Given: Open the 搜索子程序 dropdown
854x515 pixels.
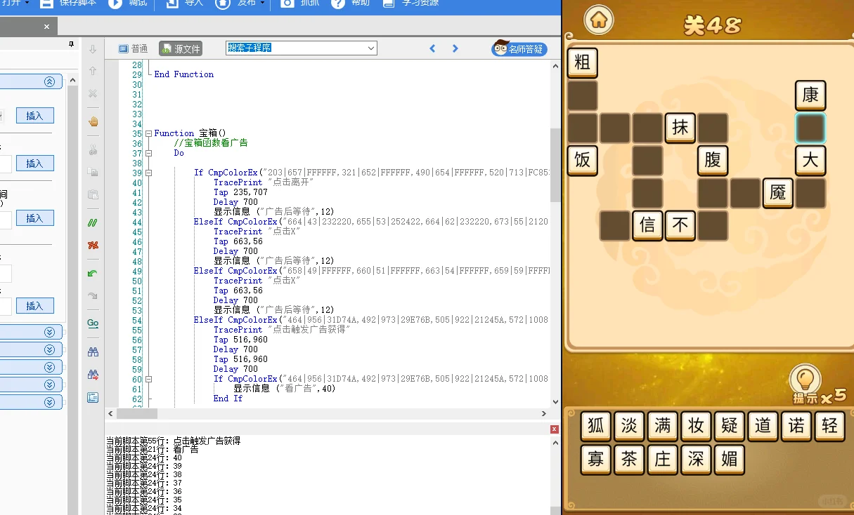Looking at the screenshot, I should (x=371, y=48).
